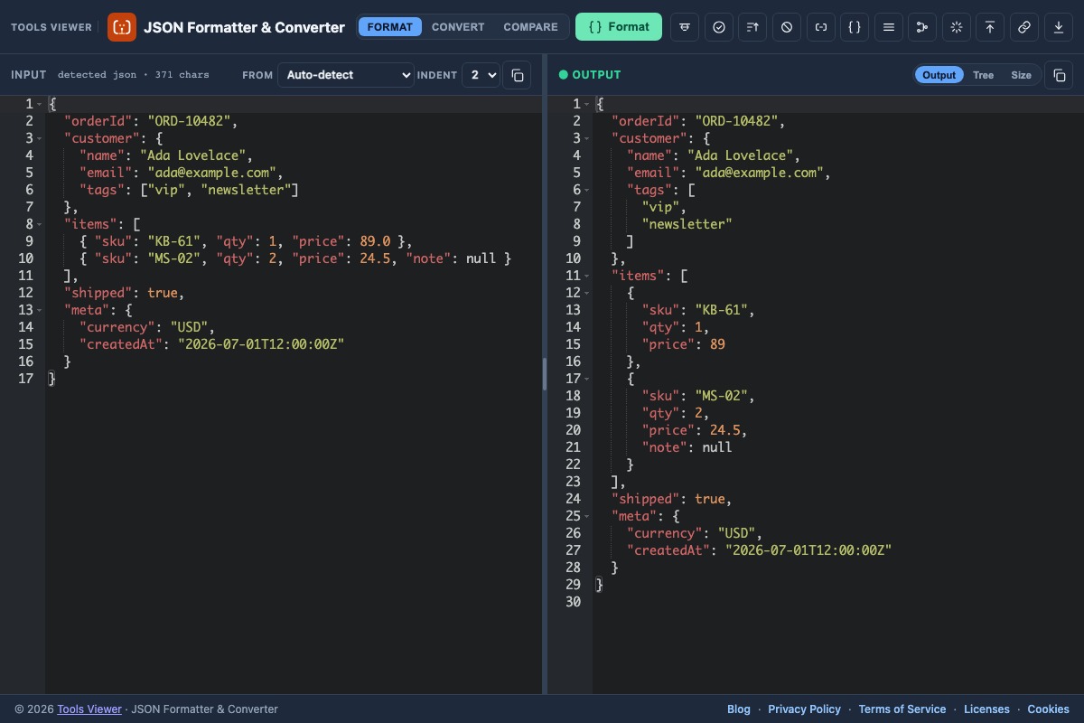Screen dimensions: 1084x723
Task: Open the Terms of Service link
Action: coord(902,709)
